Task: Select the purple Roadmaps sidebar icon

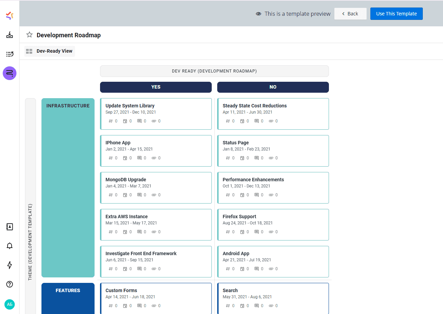Action: (x=10, y=73)
